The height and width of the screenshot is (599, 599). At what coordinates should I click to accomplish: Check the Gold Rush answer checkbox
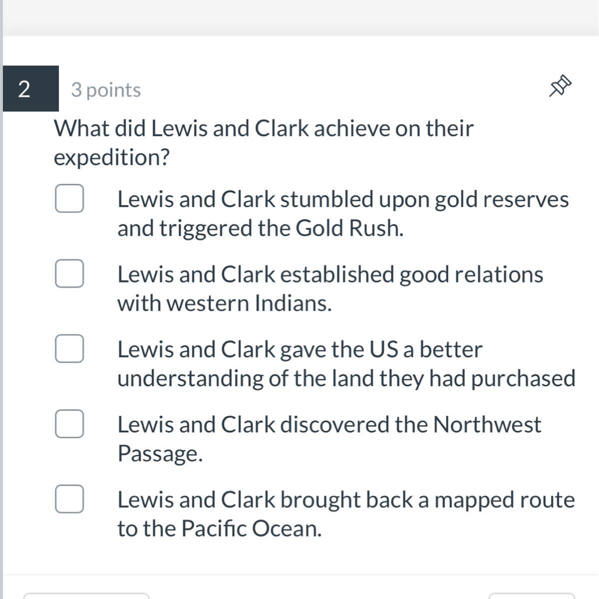coord(69,199)
